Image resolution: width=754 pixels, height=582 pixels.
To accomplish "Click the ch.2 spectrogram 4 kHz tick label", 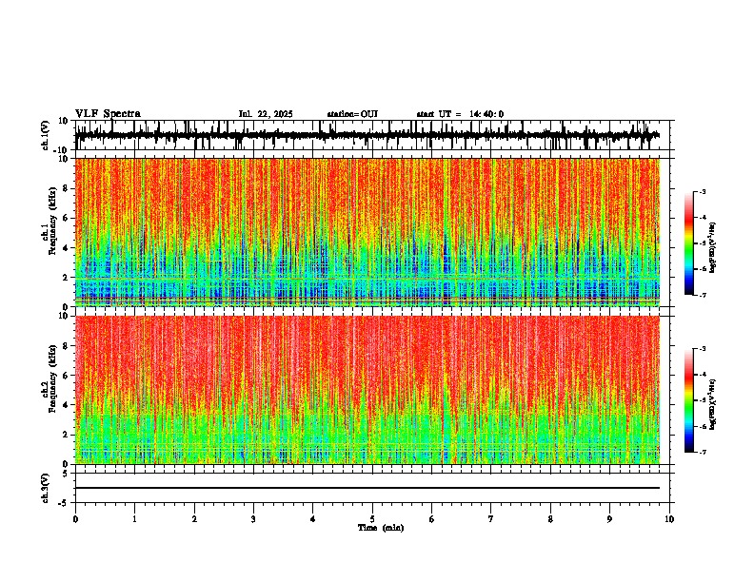I will (66, 405).
